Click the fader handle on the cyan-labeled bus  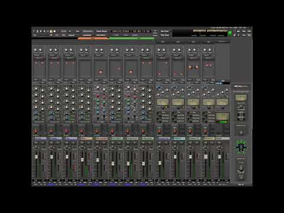(x=175, y=157)
